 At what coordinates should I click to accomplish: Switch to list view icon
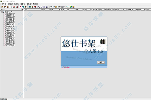44,7
